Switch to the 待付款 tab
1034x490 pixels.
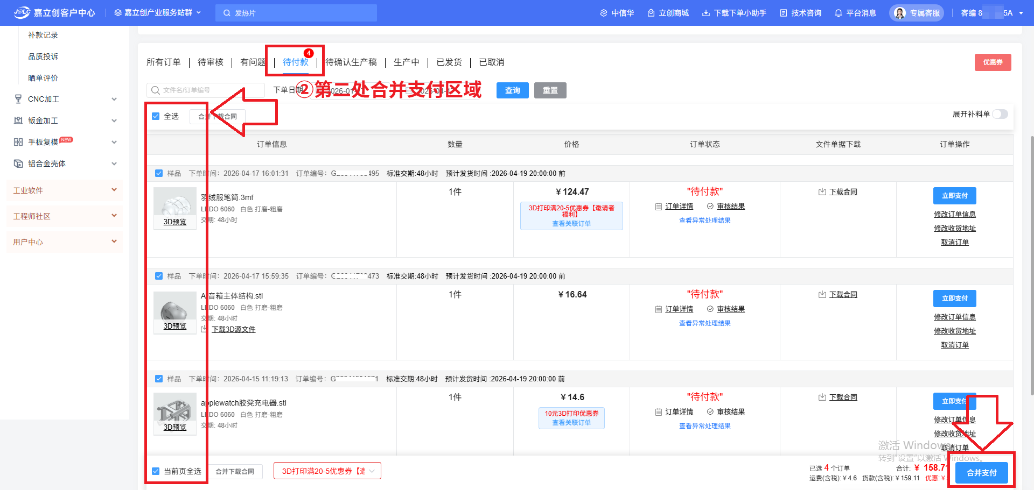[296, 62]
